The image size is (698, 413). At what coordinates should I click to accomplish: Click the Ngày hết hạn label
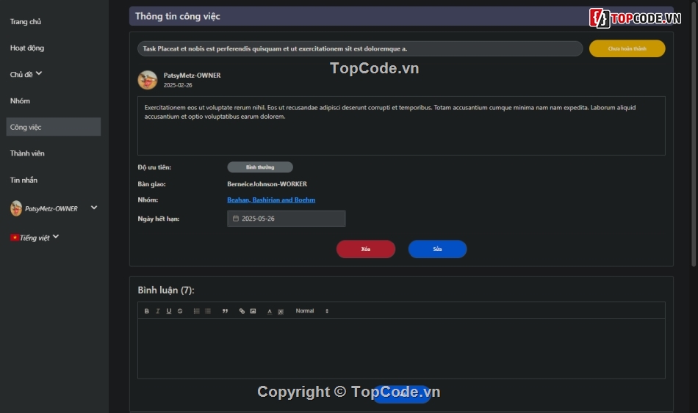coord(159,219)
